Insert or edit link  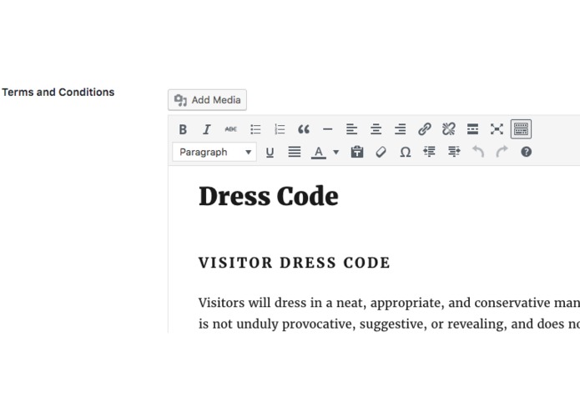tap(425, 129)
